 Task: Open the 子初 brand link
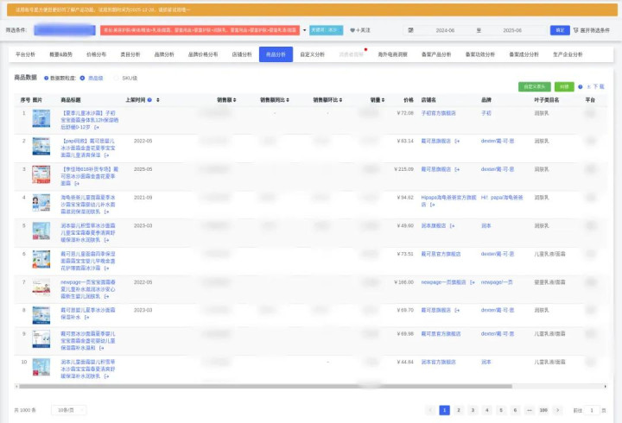coord(486,113)
